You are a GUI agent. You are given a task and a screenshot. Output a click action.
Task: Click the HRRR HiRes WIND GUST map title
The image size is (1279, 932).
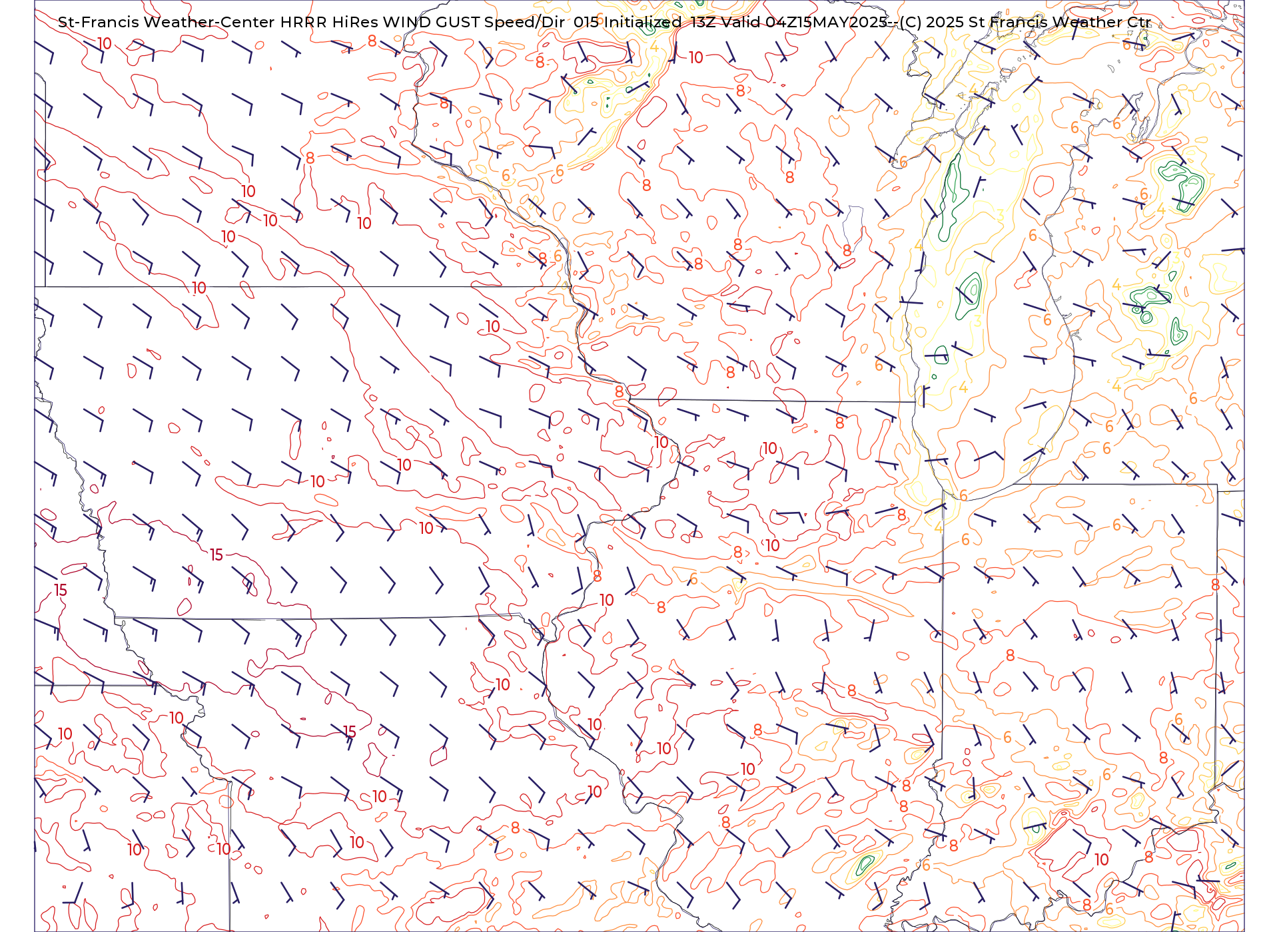(604, 22)
